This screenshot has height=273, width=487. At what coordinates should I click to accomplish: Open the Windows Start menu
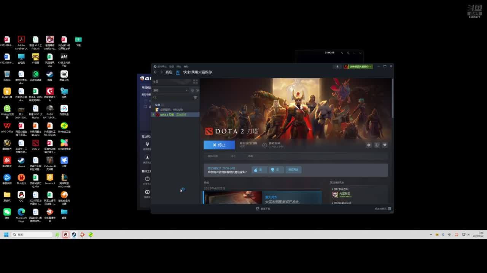click(6, 235)
